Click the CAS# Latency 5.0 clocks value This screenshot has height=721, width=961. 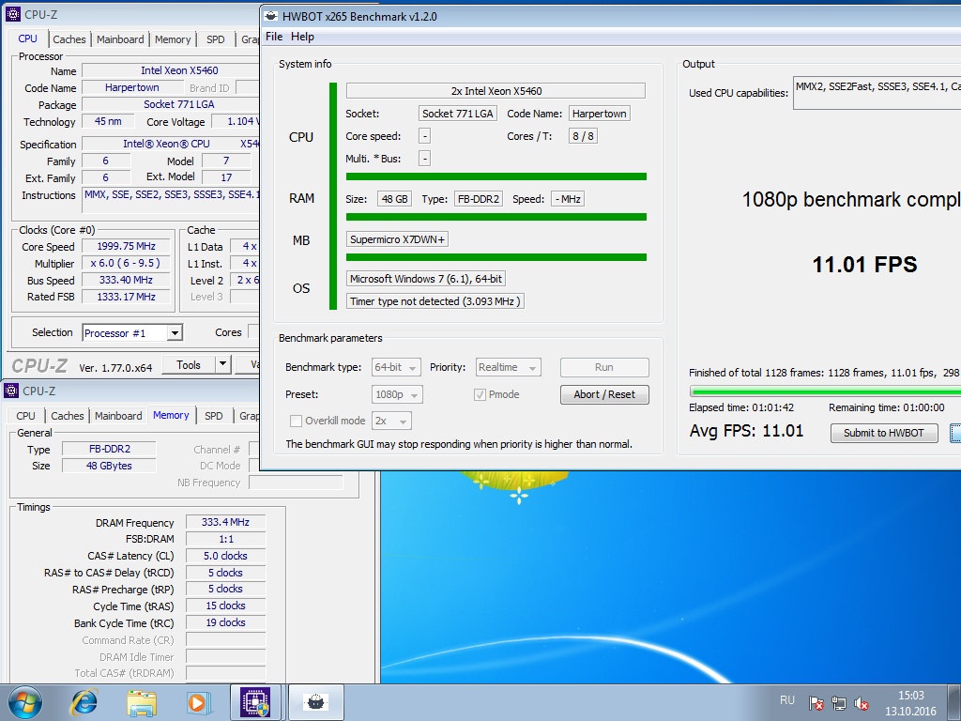[225, 556]
